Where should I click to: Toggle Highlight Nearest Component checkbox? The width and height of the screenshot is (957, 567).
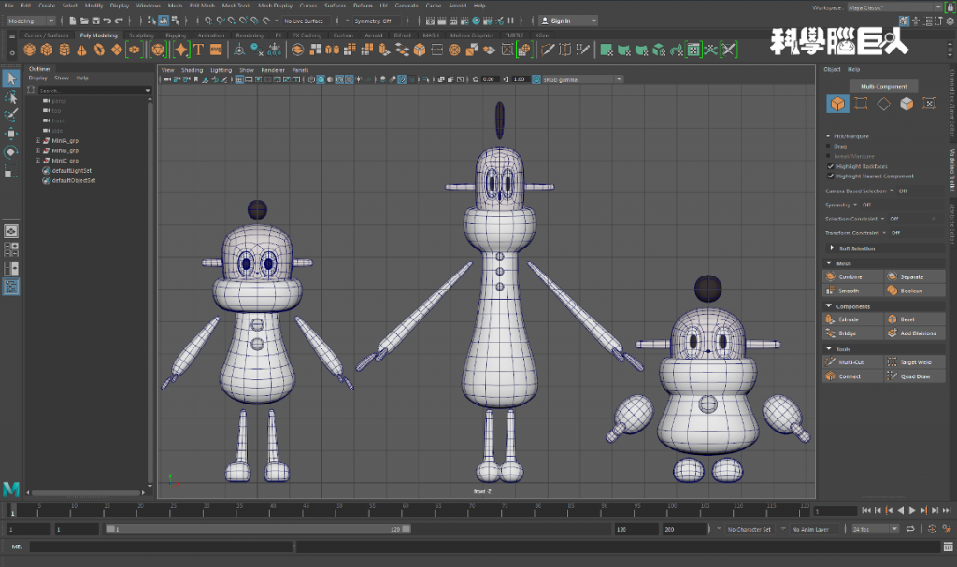click(830, 176)
